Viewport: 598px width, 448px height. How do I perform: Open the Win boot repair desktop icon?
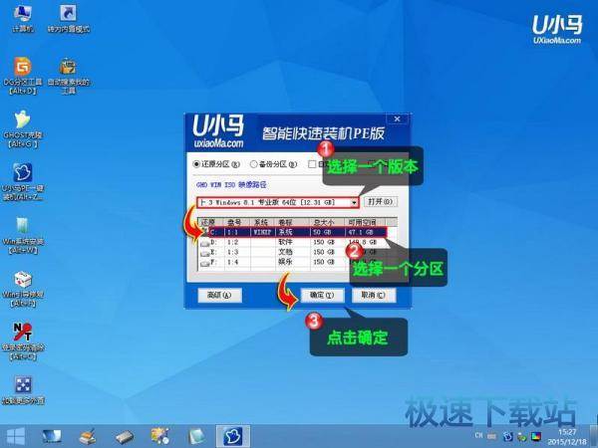[x=23, y=289]
